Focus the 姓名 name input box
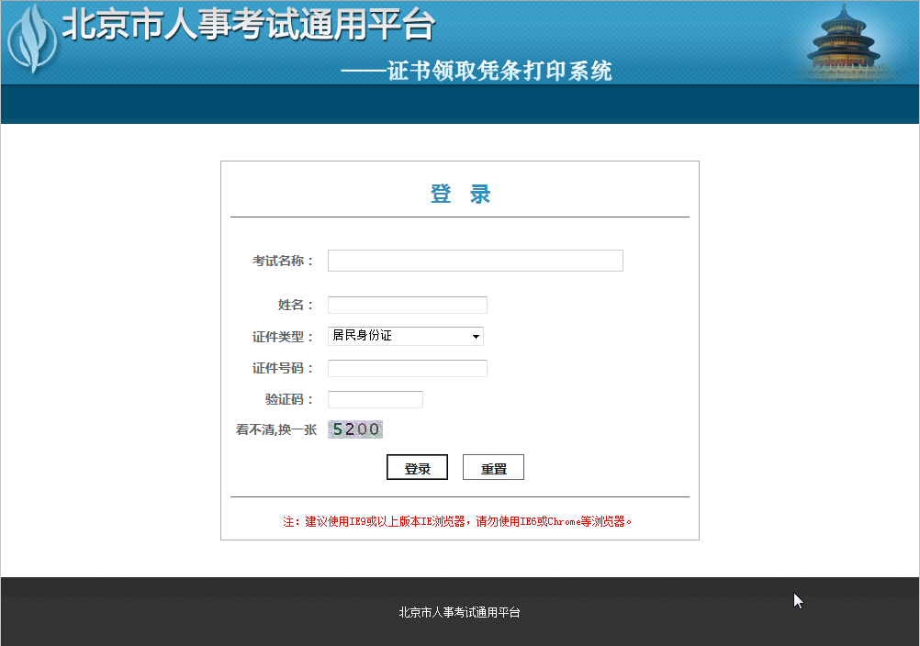The image size is (920, 646). [407, 305]
